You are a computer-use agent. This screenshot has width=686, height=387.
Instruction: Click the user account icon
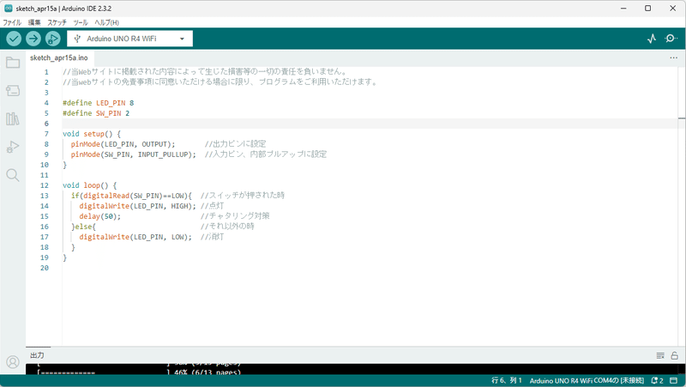coord(13,362)
